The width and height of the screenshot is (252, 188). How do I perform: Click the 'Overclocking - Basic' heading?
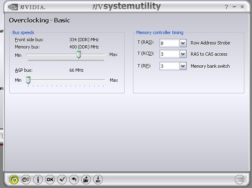40,20
